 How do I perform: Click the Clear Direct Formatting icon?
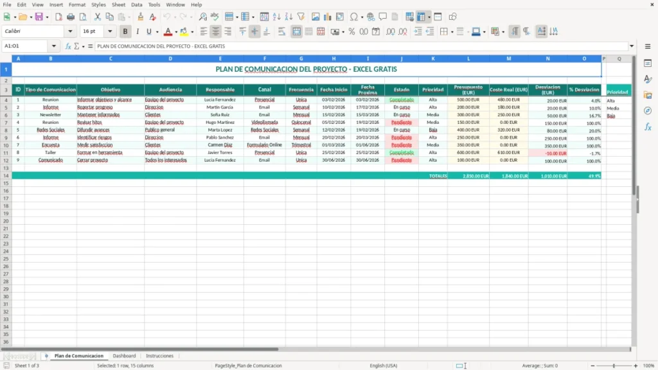coord(153,17)
